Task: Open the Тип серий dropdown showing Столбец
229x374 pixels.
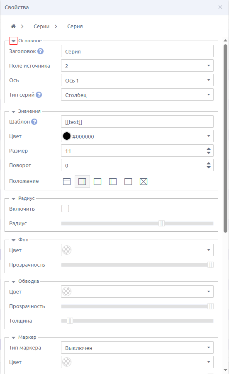Action: (137, 95)
